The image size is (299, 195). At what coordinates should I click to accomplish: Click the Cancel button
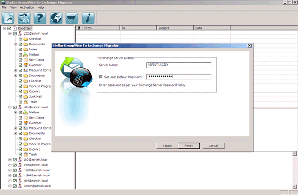[x=213, y=145]
